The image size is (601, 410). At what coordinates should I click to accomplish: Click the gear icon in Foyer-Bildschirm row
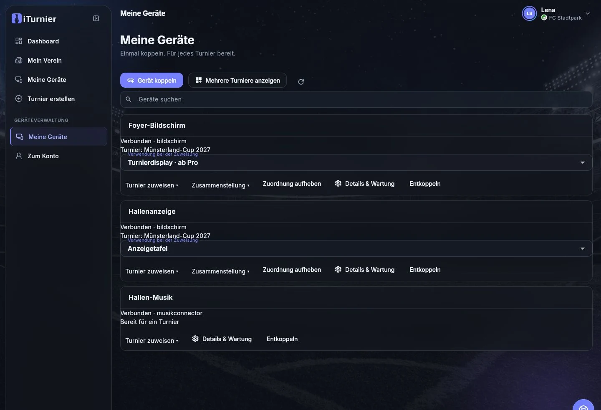point(338,183)
